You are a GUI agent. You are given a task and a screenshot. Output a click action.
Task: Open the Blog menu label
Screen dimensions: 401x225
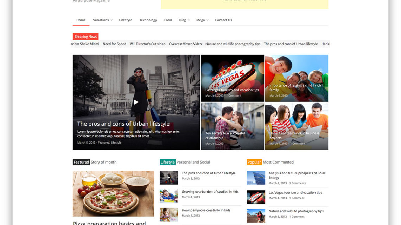coord(183,20)
